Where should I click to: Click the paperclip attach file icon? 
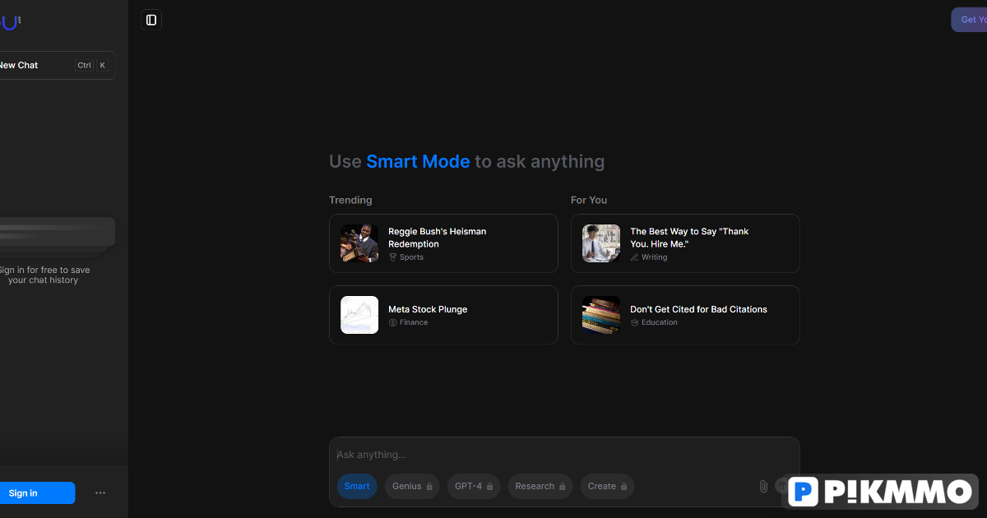coord(763,486)
